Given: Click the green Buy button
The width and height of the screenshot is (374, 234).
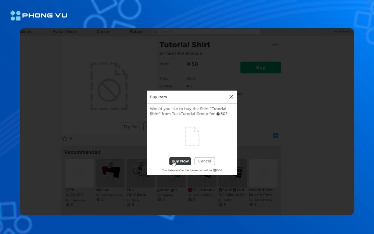Looking at the screenshot, I should (x=261, y=68).
